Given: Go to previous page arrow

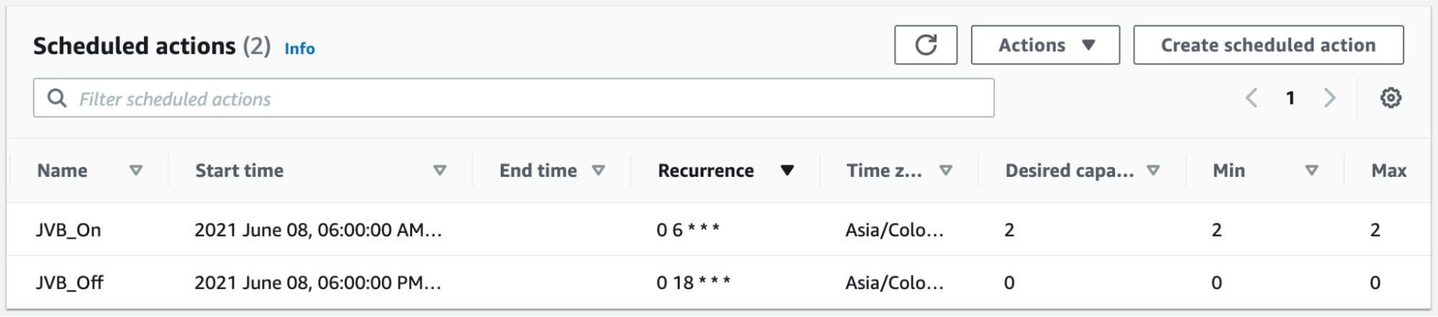Looking at the screenshot, I should tap(1252, 98).
